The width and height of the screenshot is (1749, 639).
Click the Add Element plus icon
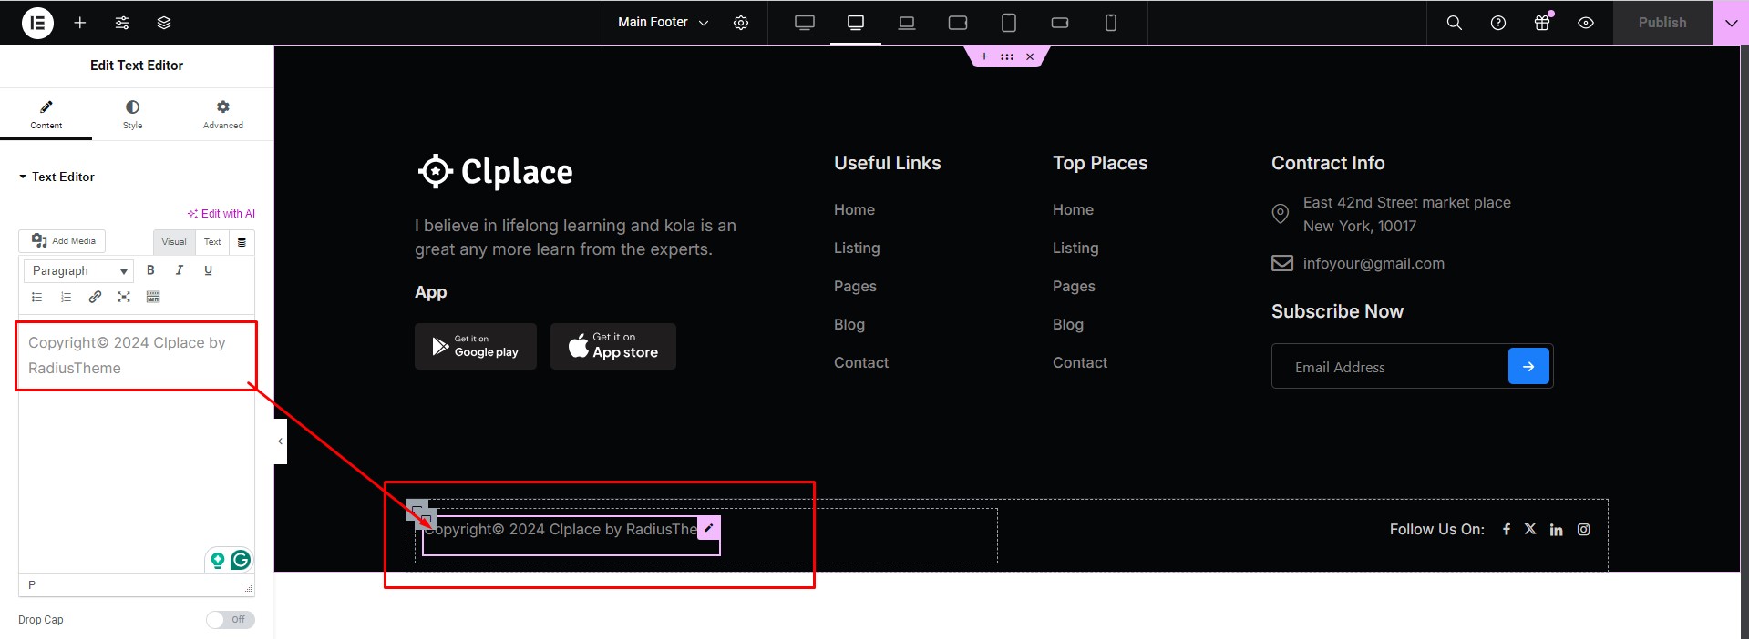pyautogui.click(x=80, y=23)
